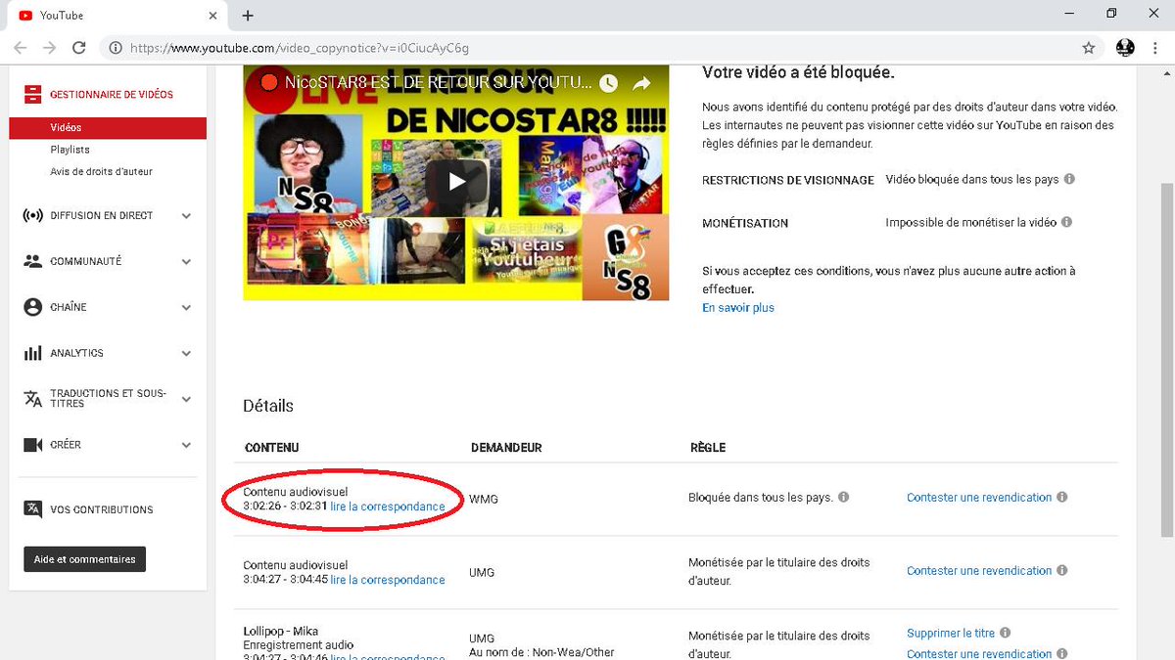The width and height of the screenshot is (1175, 660).
Task: Click info icon beside Vidéo bloquée dans tous les pays
Action: [x=1069, y=180]
